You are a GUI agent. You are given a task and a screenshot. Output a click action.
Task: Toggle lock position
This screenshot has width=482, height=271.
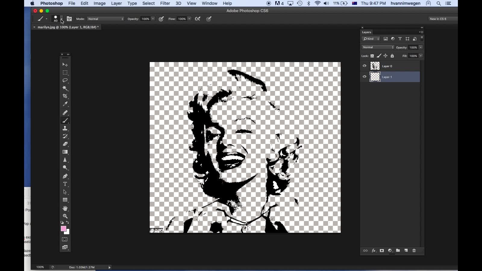click(385, 56)
